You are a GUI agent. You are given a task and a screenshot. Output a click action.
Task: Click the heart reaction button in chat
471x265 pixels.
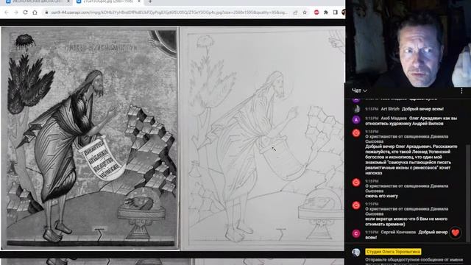[455, 233]
